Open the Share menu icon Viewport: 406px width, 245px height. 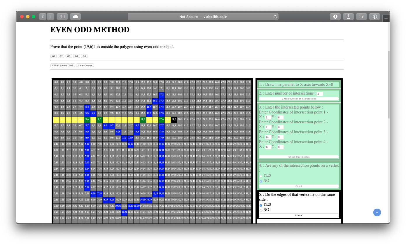tap(348, 17)
